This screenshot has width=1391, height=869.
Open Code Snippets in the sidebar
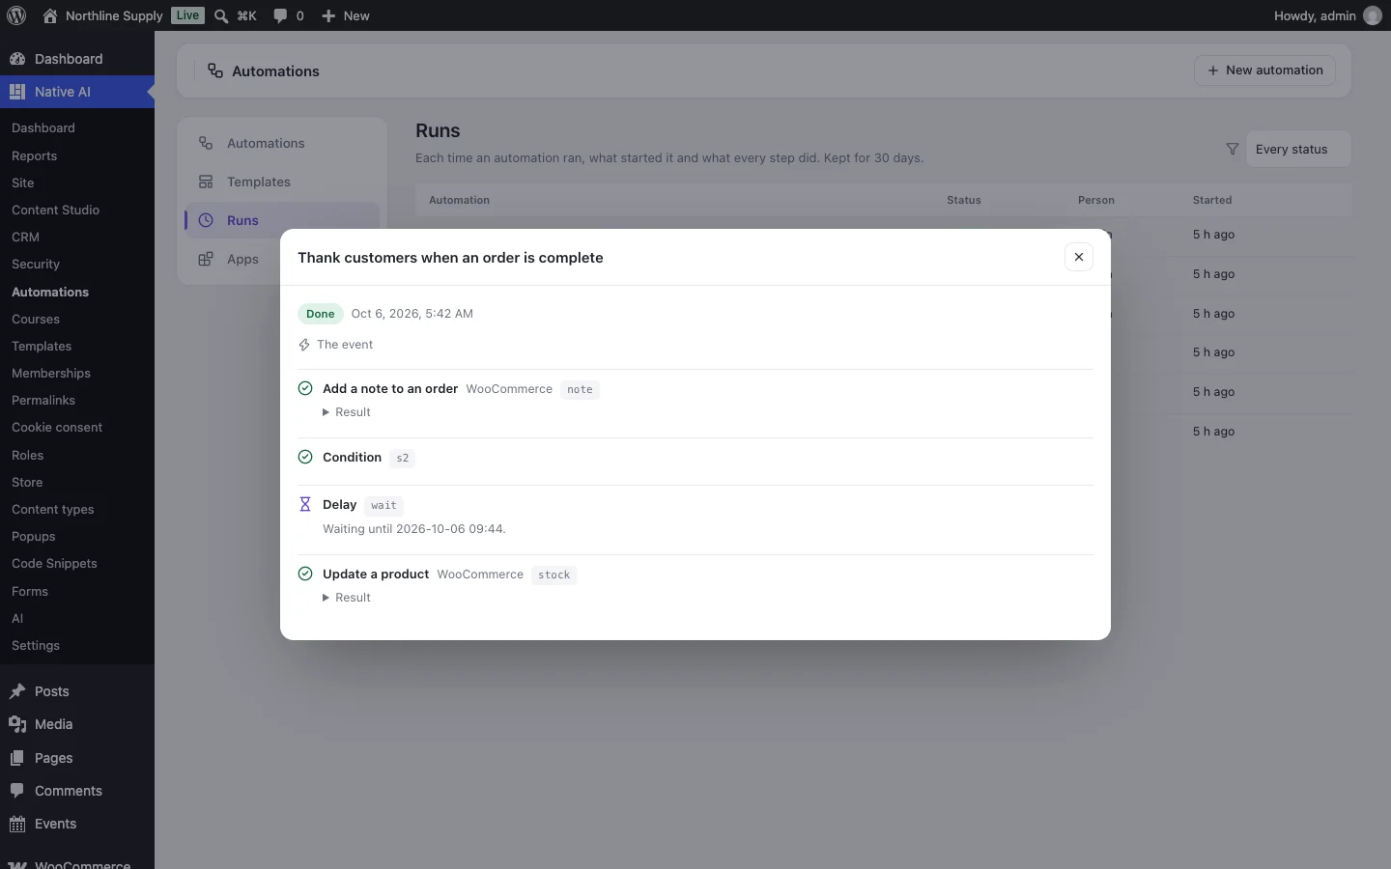point(54,563)
